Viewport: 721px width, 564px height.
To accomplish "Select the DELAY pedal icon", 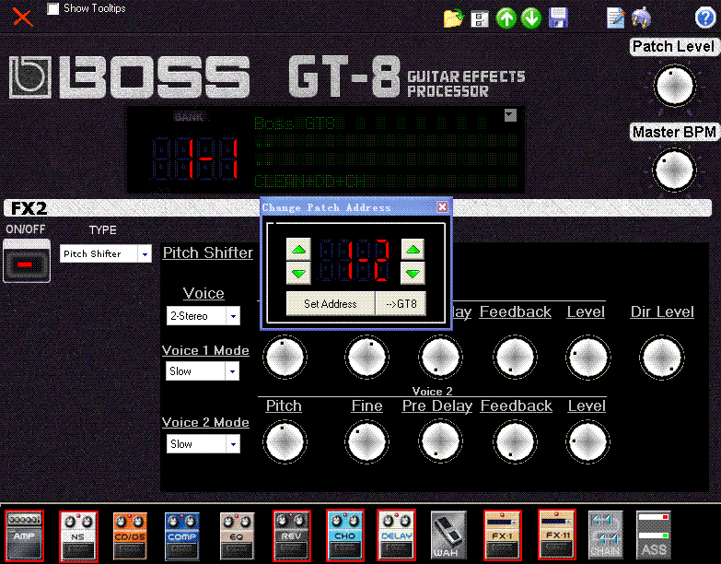I will coord(396,535).
